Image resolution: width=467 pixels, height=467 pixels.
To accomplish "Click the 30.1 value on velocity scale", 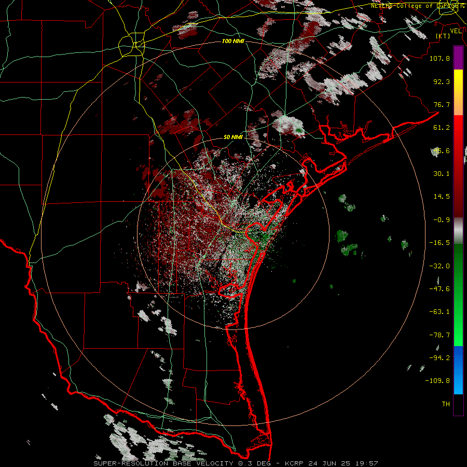I will 442,174.
